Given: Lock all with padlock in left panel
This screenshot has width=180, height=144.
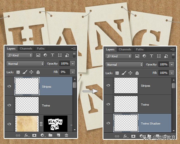Looking at the screenshot, I should (38, 72).
